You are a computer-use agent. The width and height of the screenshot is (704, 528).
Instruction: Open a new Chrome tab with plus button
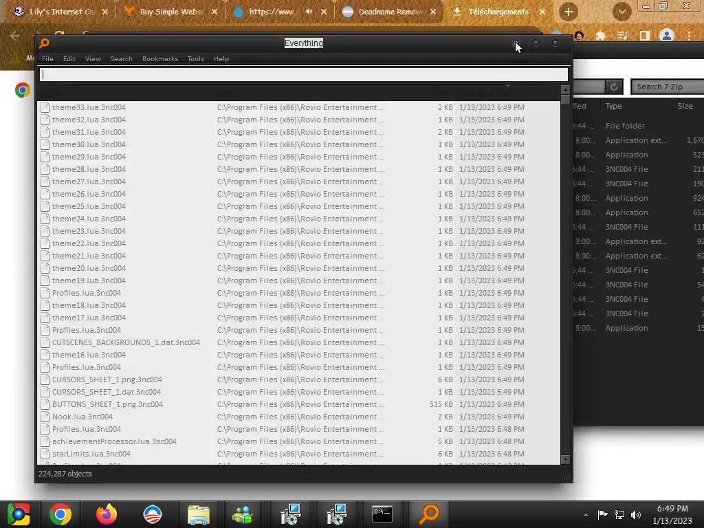point(569,12)
